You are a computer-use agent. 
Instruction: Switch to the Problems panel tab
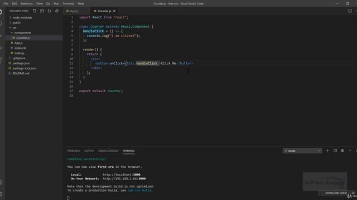coord(73,151)
